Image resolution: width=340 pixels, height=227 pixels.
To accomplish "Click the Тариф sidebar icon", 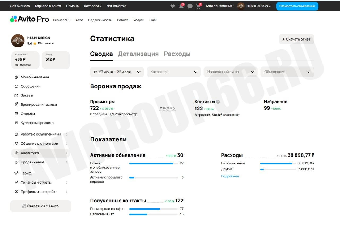I will 16,173.
